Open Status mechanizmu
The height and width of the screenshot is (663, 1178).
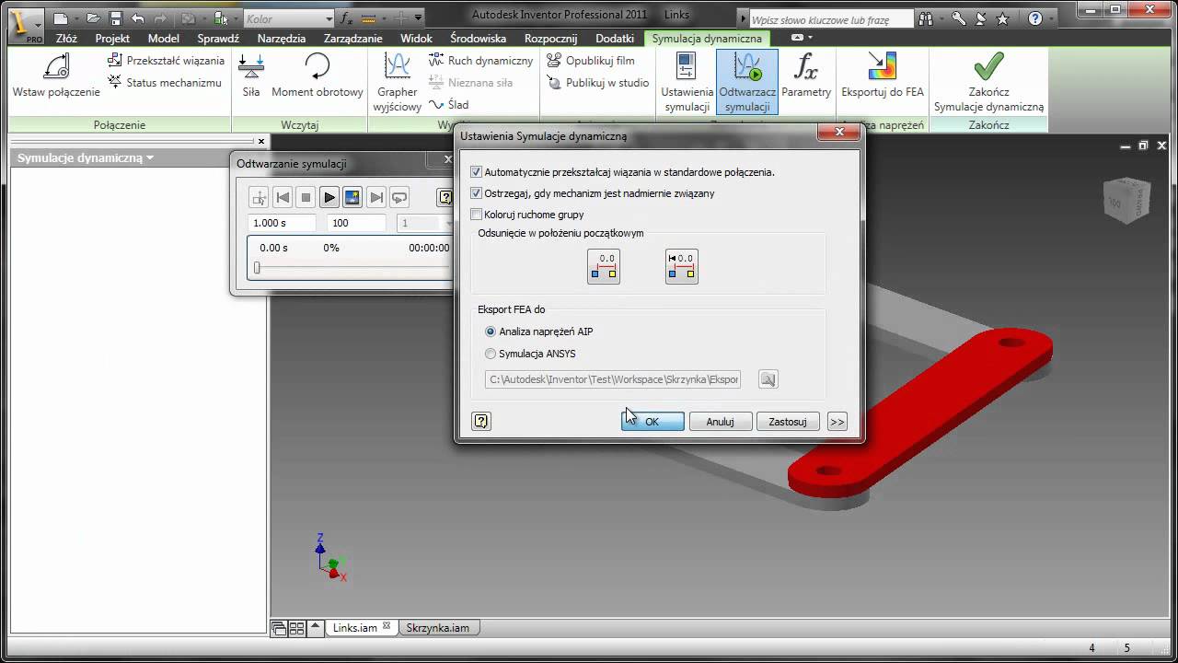click(165, 83)
